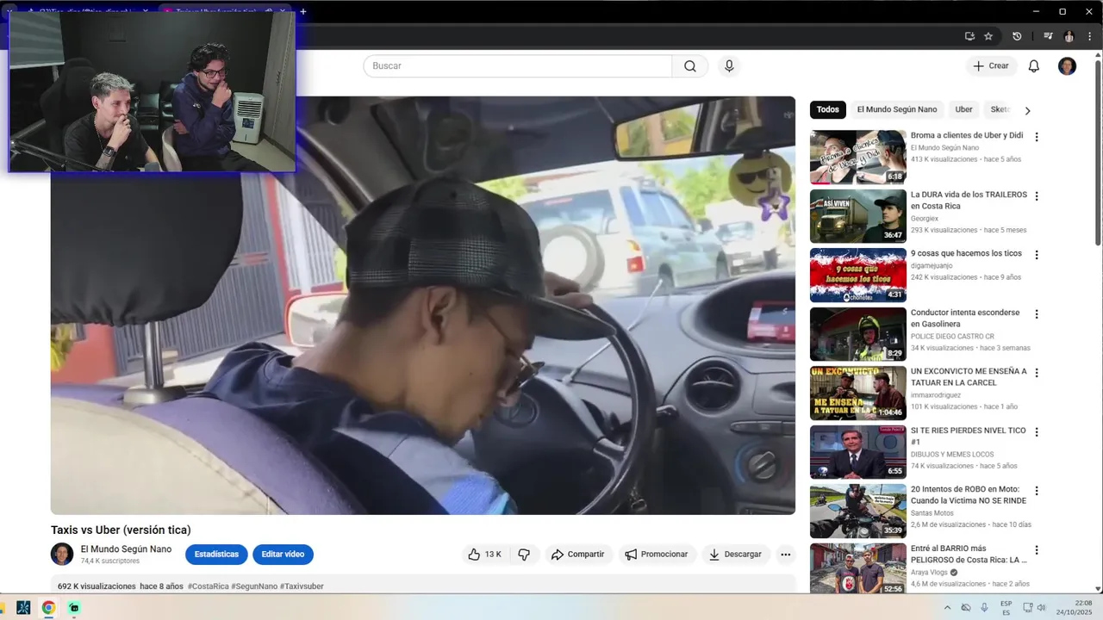Click the Georgiex channel name in sidebar
This screenshot has height=620, width=1103.
[925, 219]
